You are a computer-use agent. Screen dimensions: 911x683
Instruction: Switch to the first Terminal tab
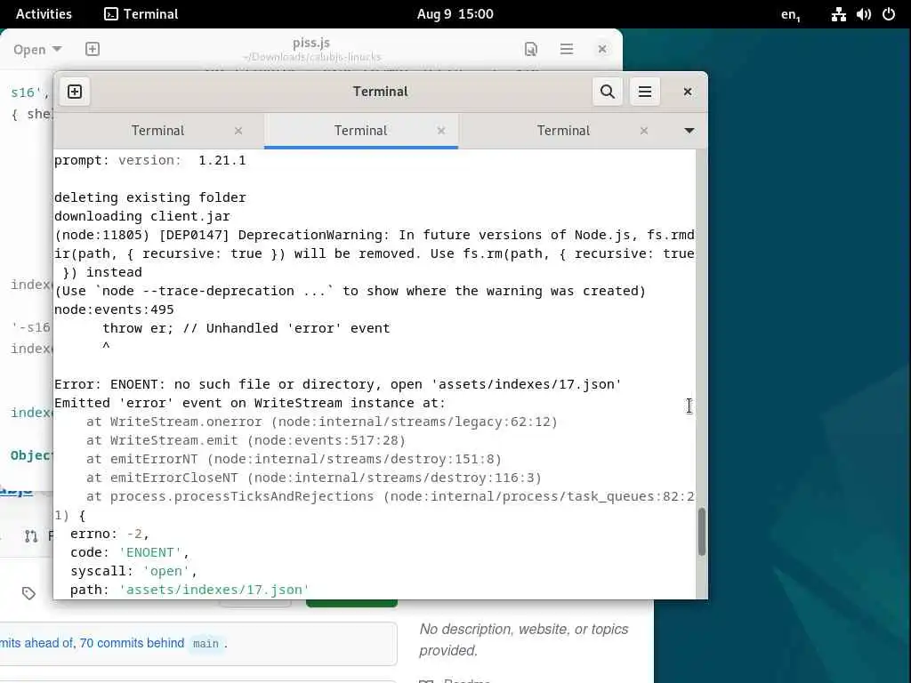(157, 131)
